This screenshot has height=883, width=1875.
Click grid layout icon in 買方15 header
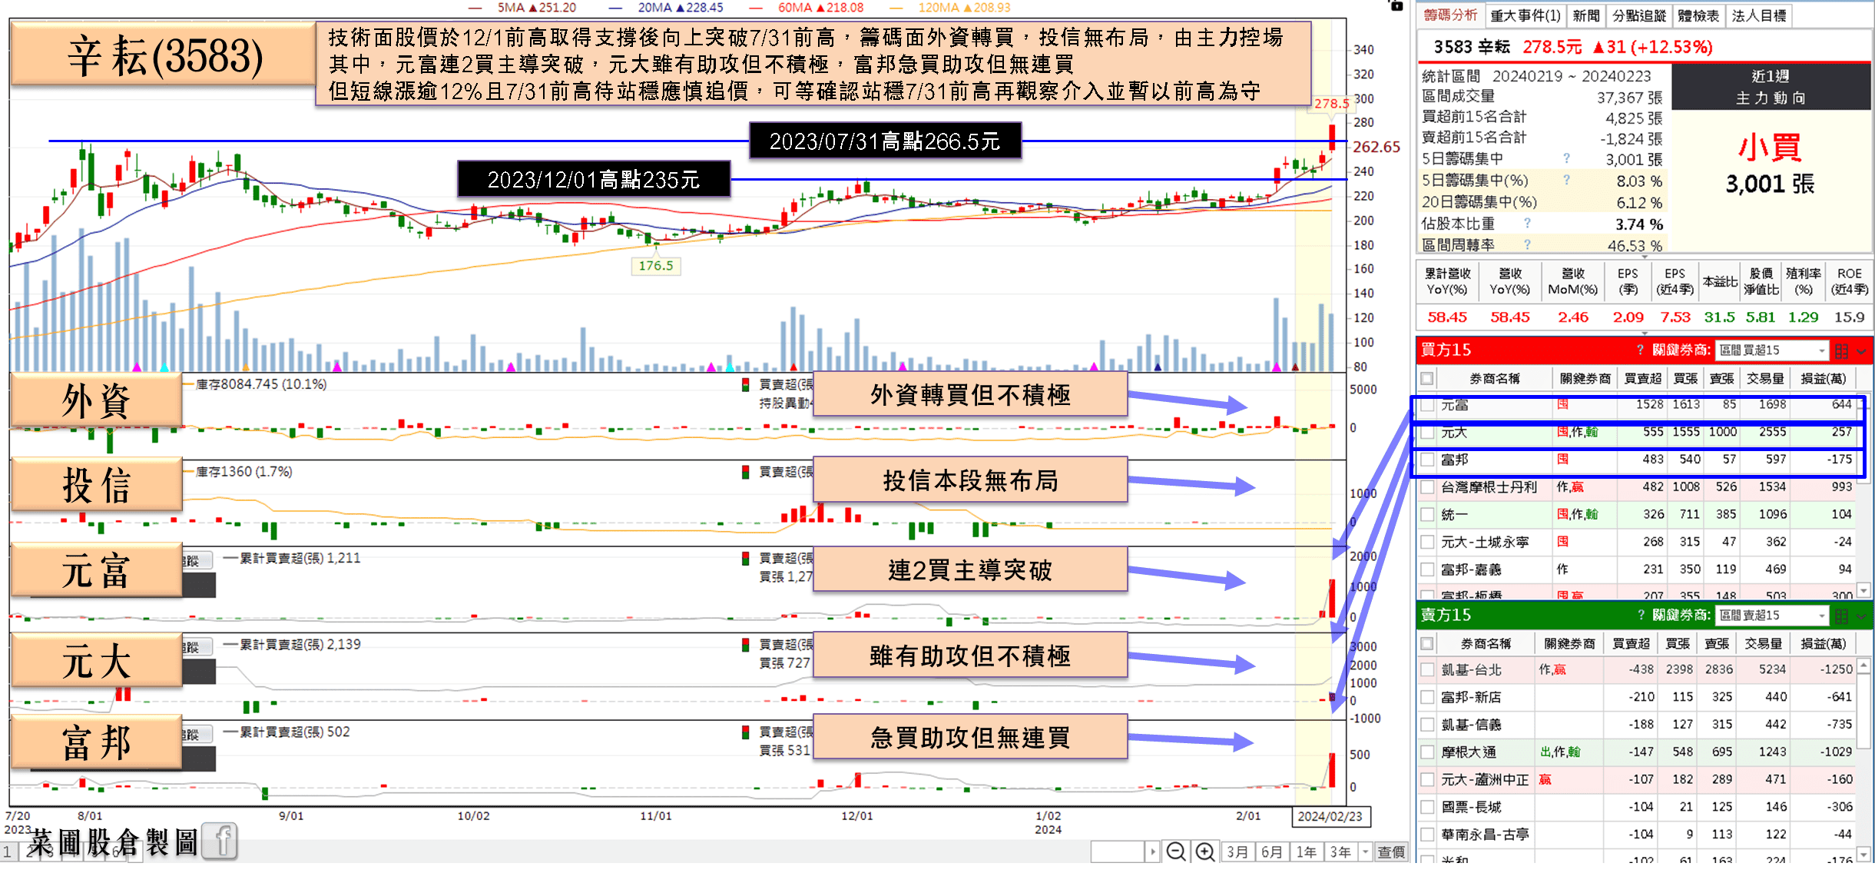1841,351
